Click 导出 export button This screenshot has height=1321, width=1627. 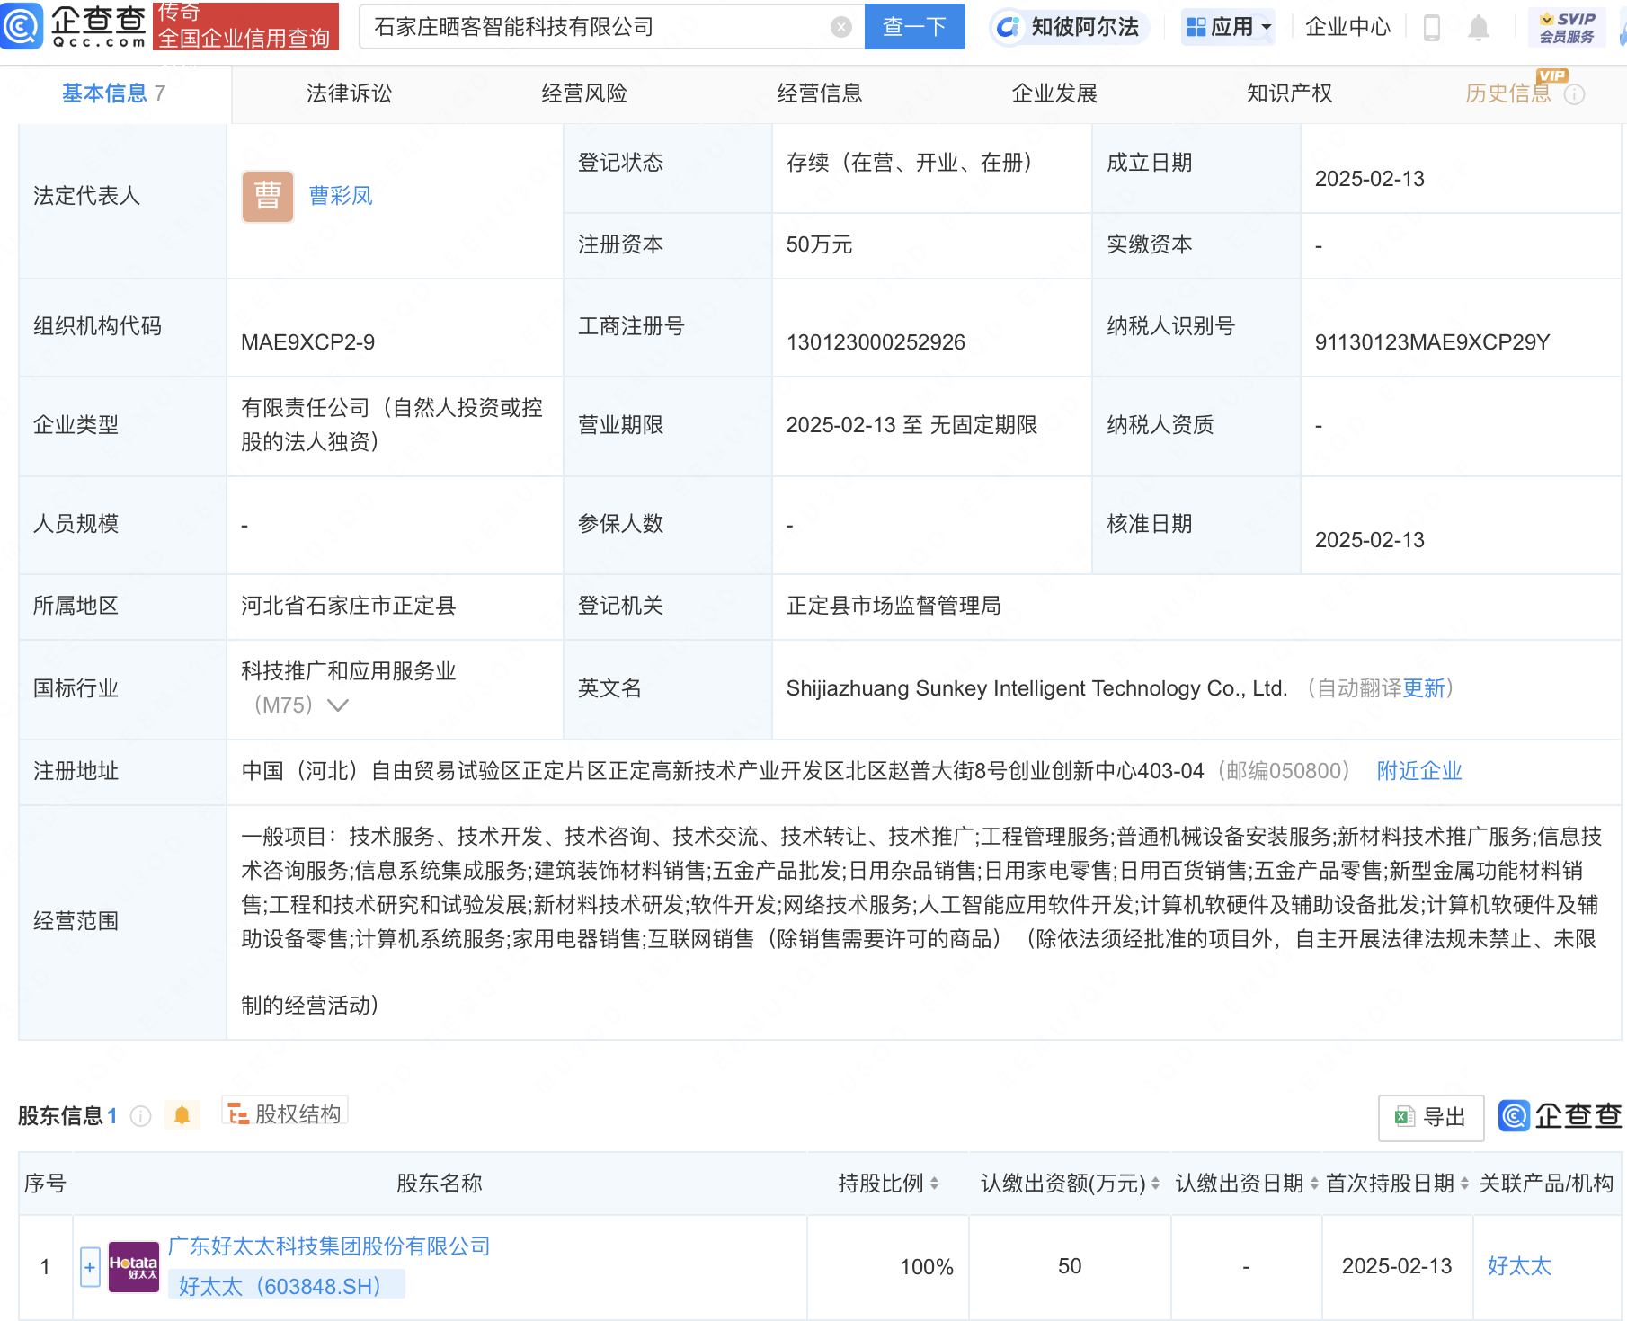[x=1431, y=1117]
